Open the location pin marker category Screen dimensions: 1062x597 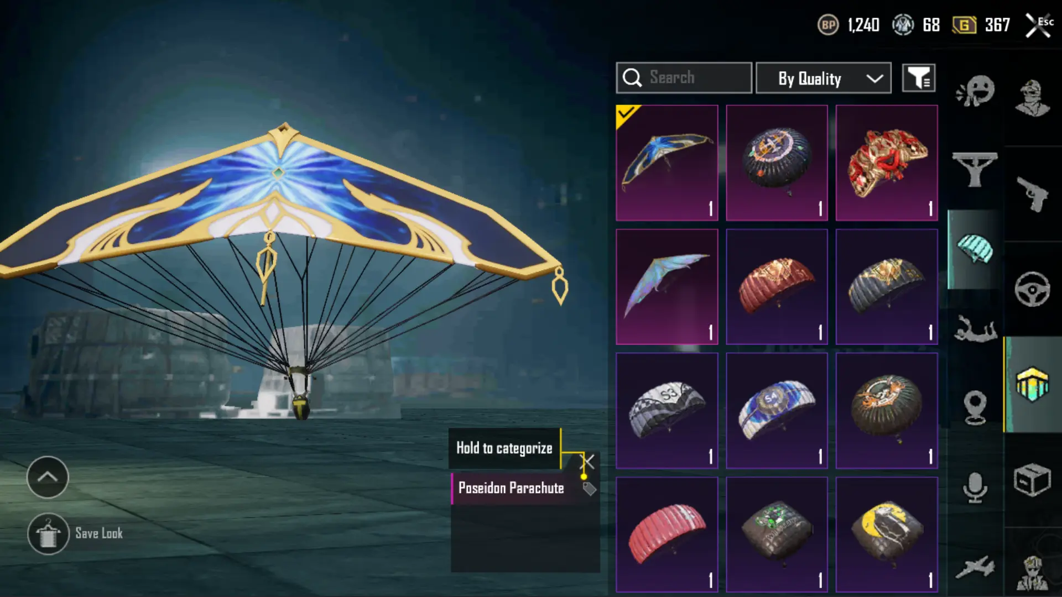tap(975, 407)
